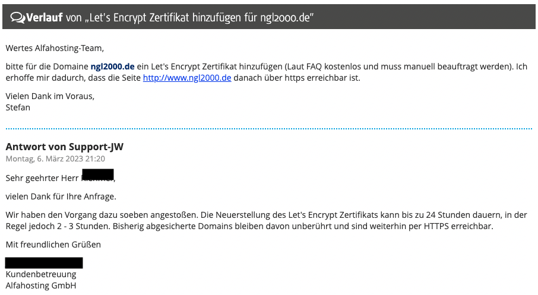This screenshot has width=538, height=295.
Task: Click the line "Vielen Dank im Voraus,"
Action: (50, 96)
